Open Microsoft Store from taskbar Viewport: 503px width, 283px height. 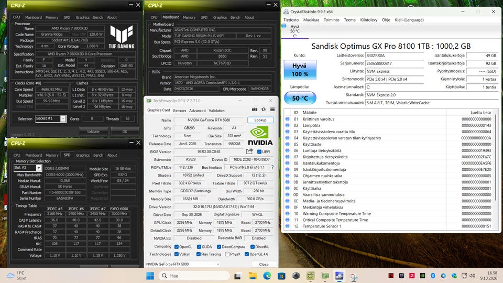pyautogui.click(x=281, y=276)
